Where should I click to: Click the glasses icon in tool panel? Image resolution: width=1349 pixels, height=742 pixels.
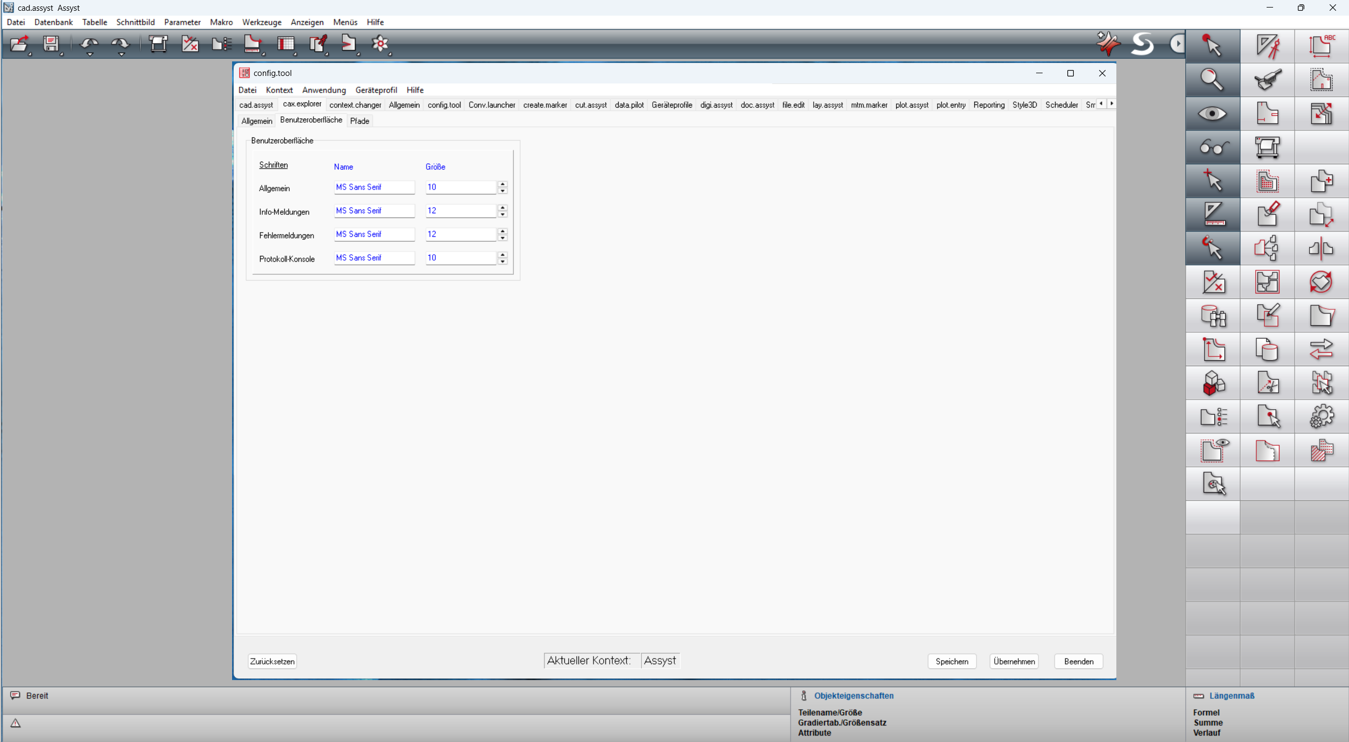(x=1212, y=147)
